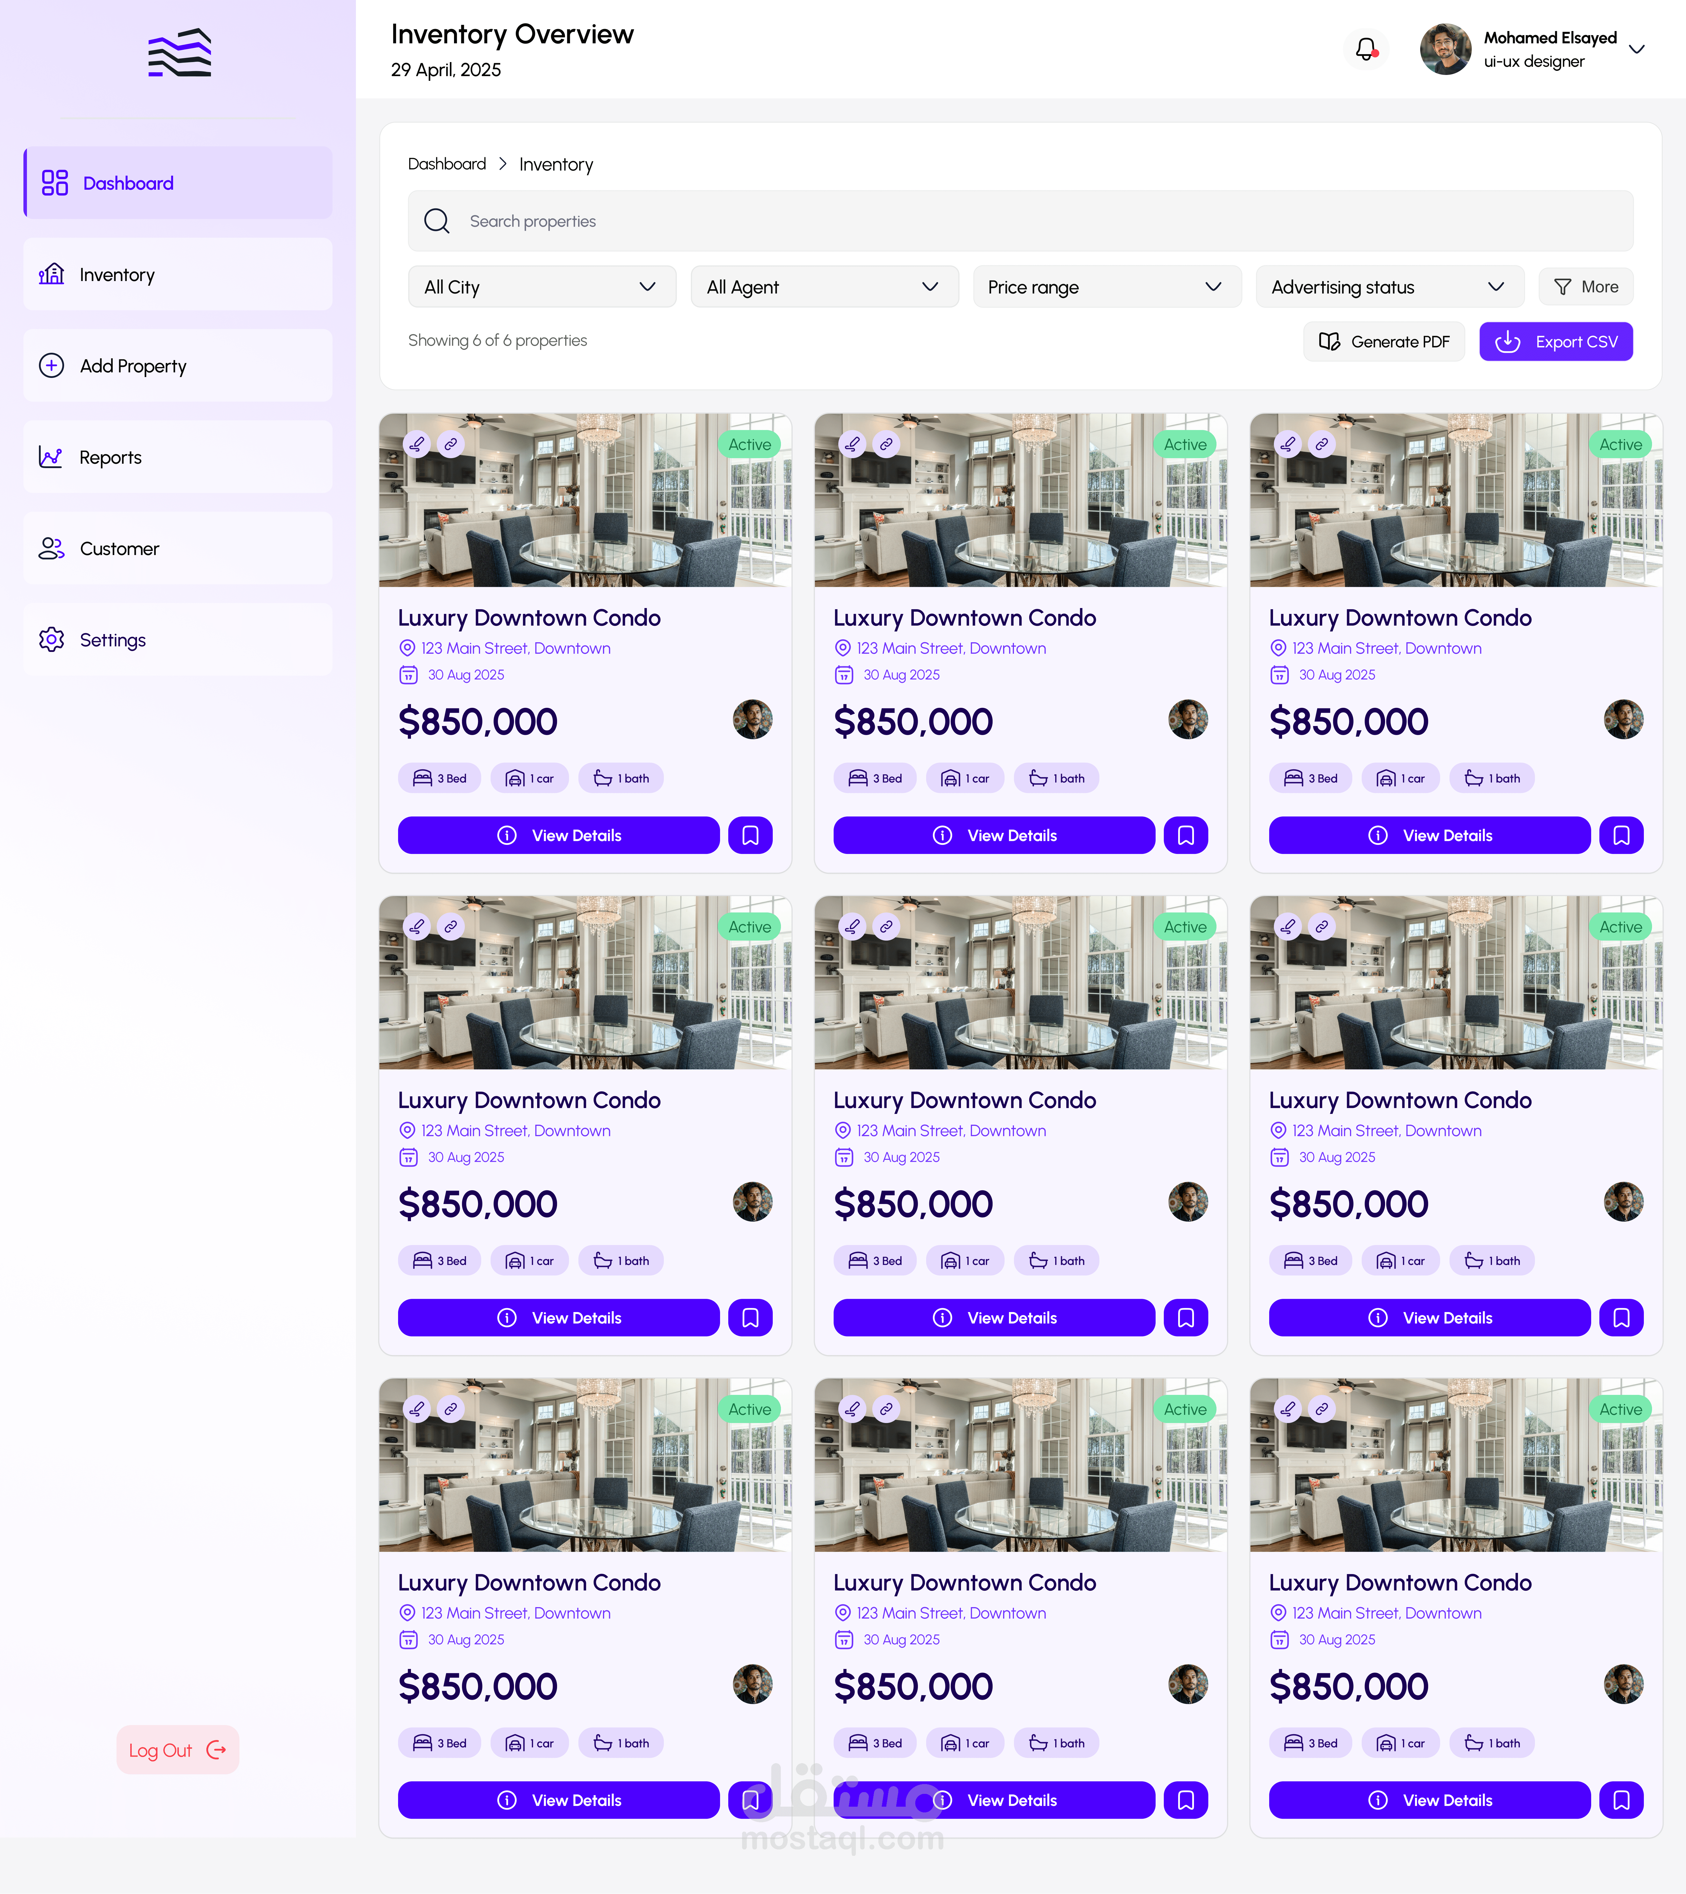Click the link icon on bottom-row right card

click(x=1322, y=1410)
